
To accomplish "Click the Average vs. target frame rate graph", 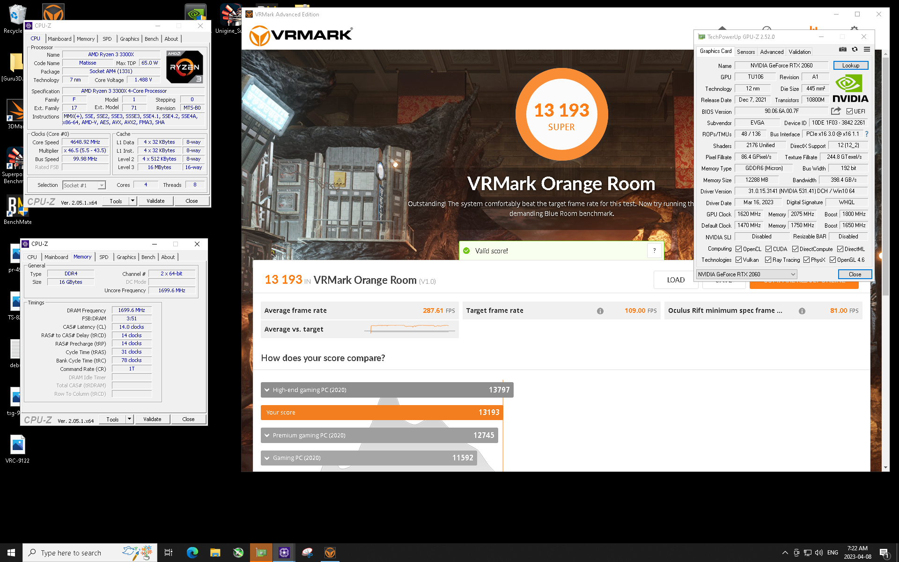I will click(410, 328).
